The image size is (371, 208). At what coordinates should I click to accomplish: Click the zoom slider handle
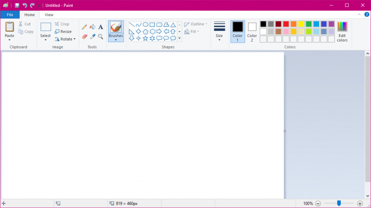click(339, 203)
